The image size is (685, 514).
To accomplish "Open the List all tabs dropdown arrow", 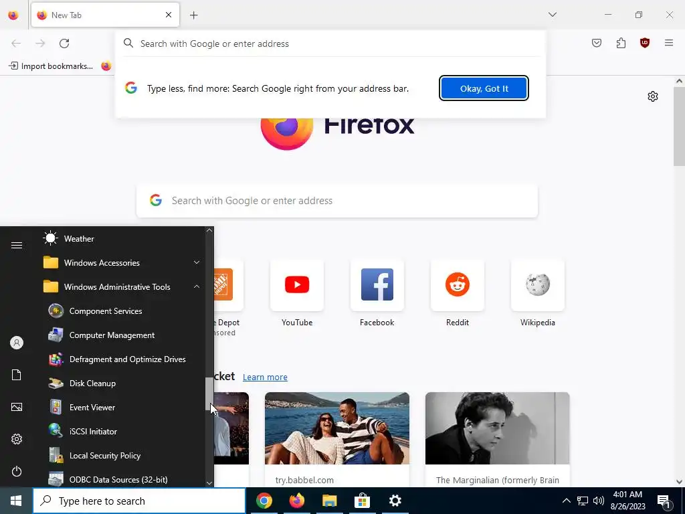I will (552, 15).
